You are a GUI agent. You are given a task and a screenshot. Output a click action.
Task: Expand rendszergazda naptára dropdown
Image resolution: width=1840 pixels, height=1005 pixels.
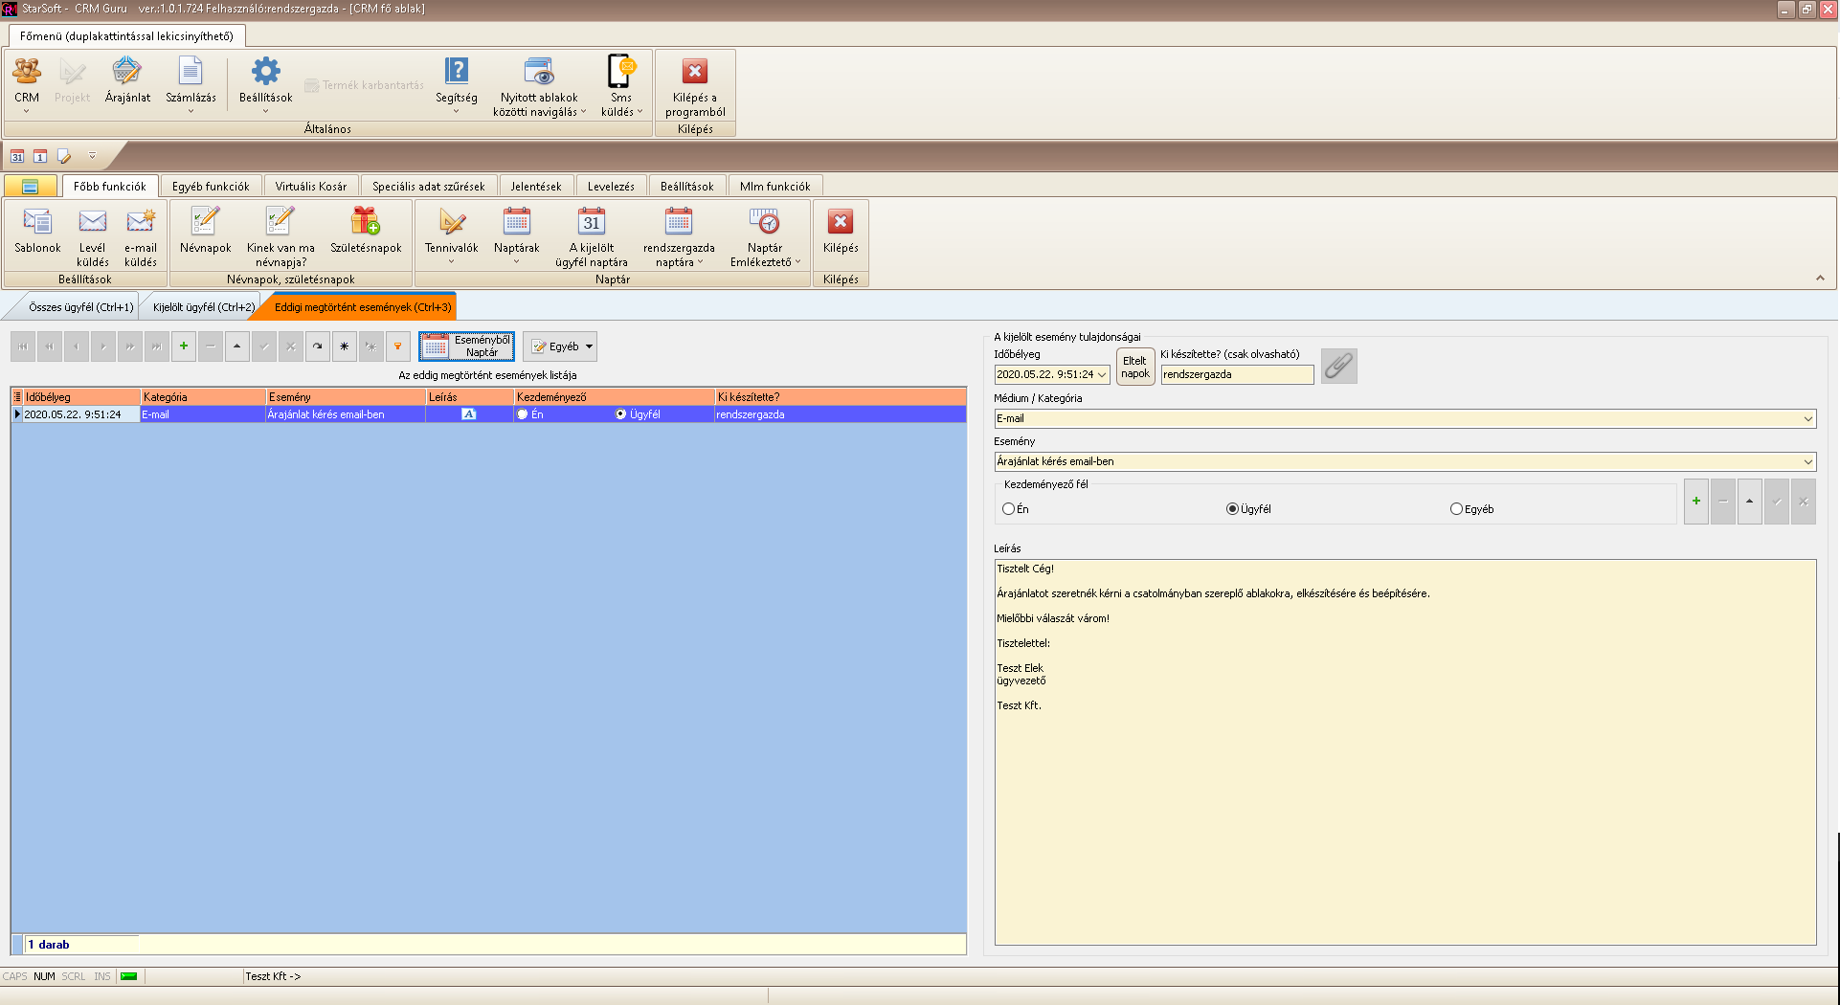[700, 262]
